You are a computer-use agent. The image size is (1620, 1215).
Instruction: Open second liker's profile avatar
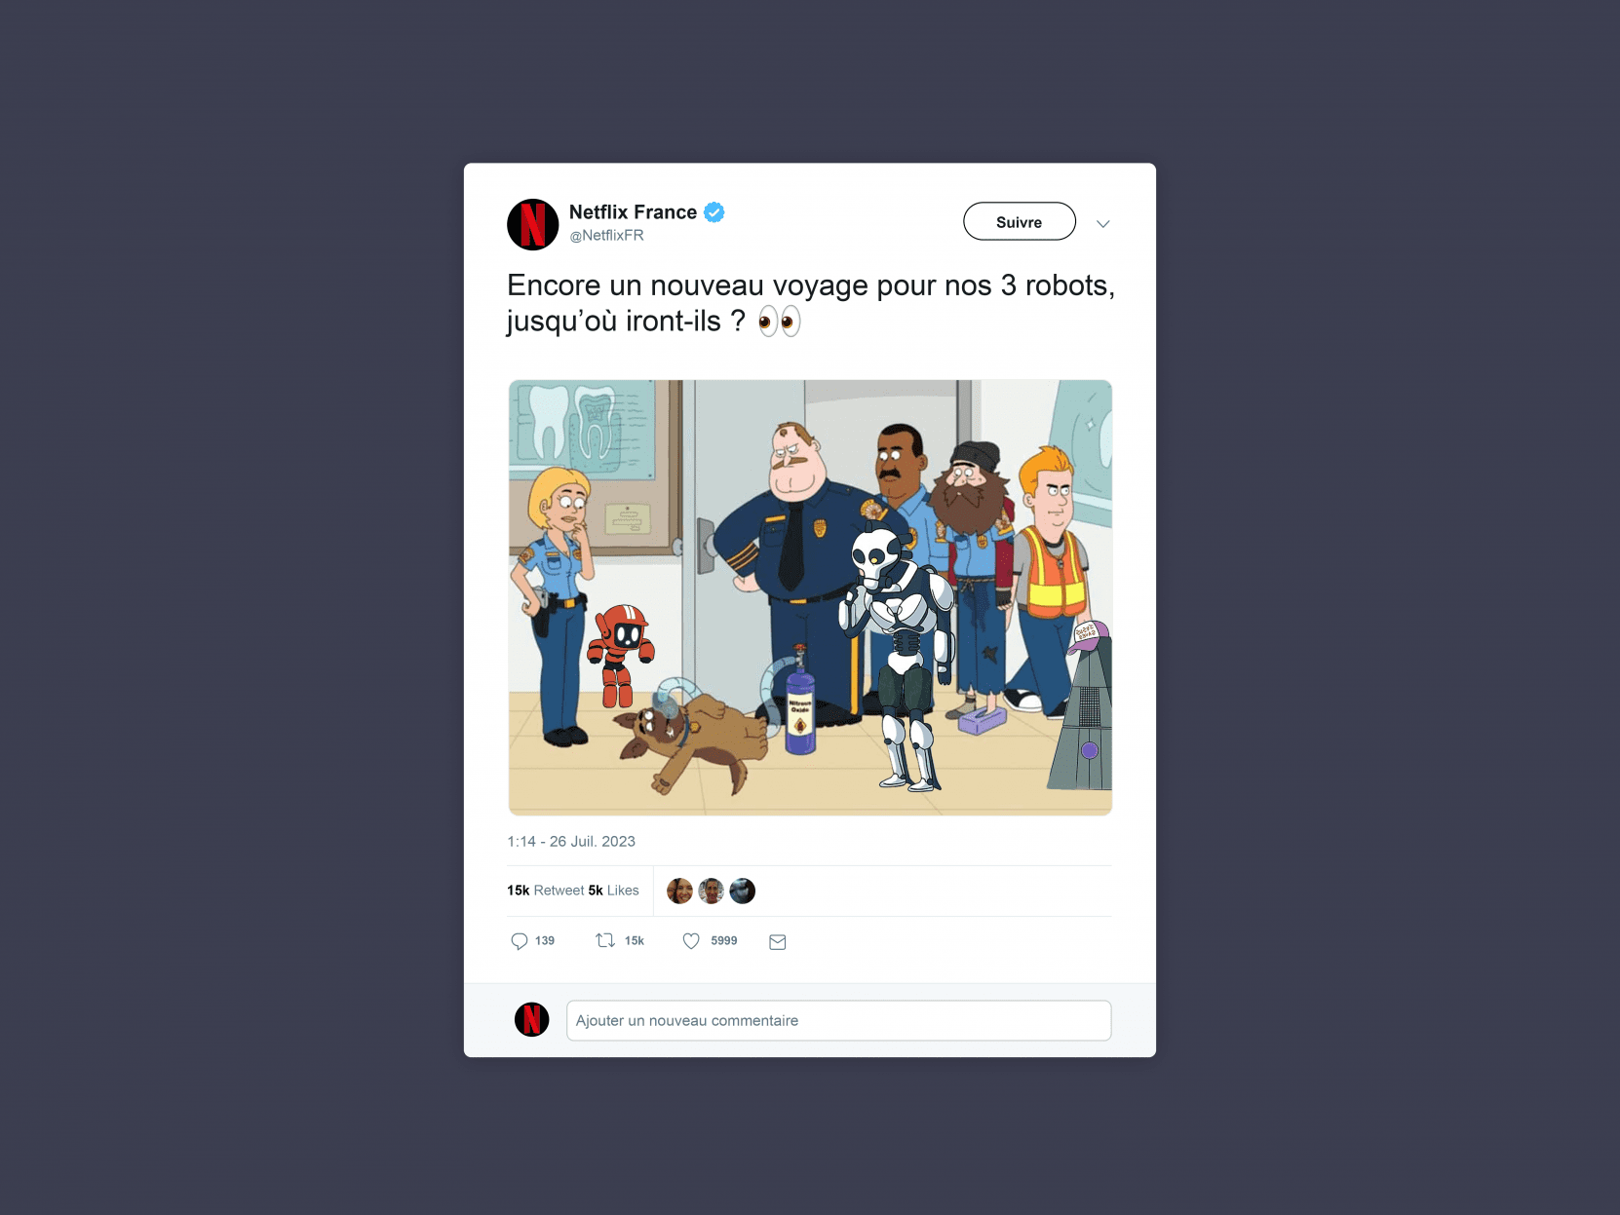[x=712, y=891]
